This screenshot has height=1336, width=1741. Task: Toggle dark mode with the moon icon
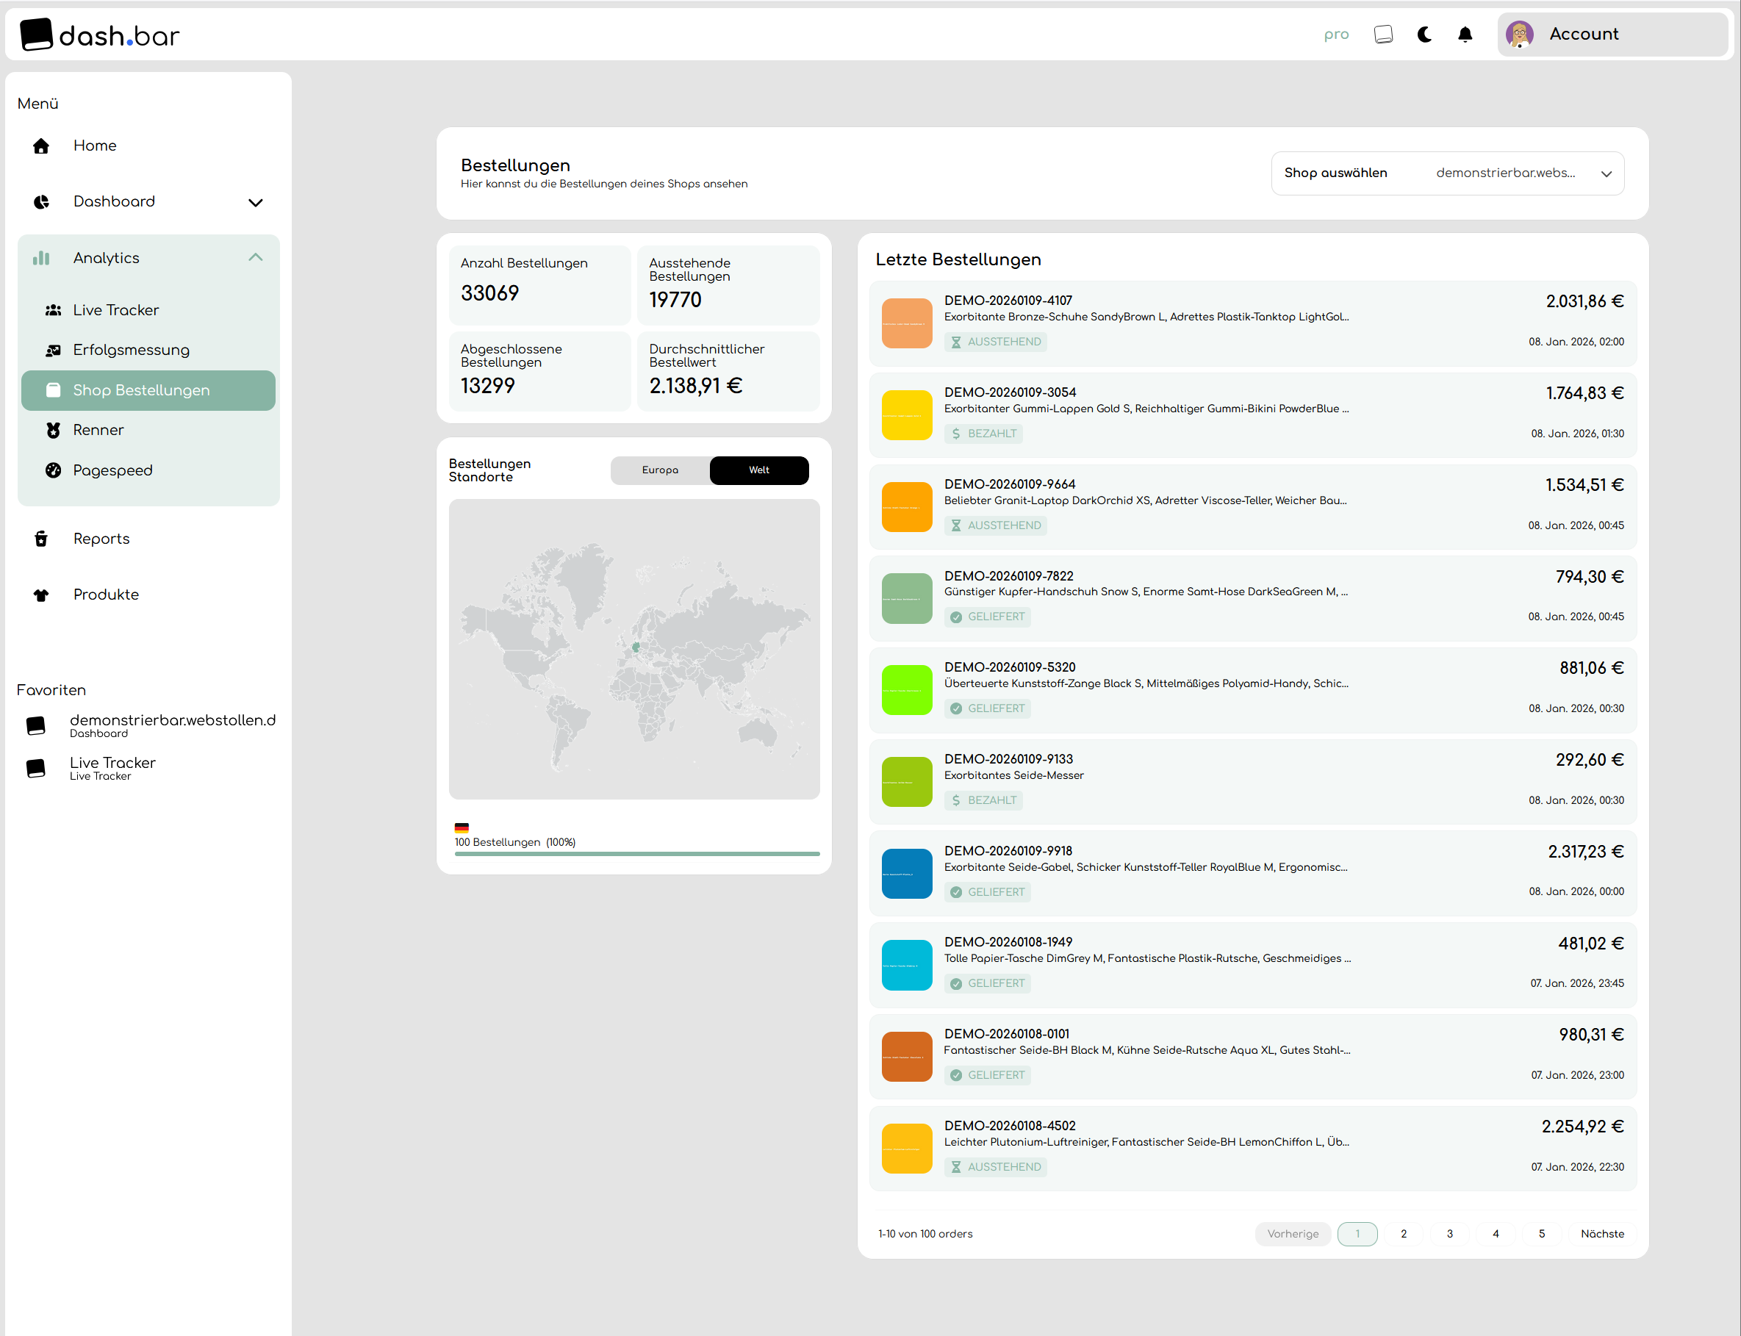1424,35
